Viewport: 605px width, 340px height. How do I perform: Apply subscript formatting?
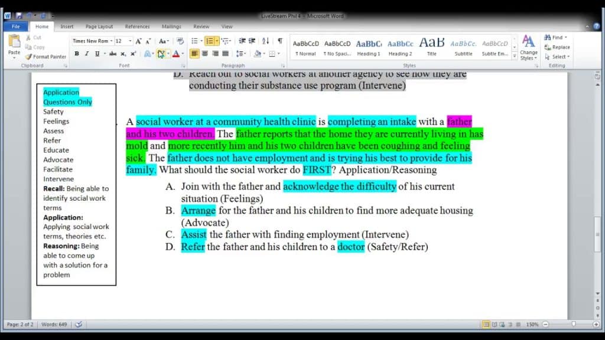point(123,54)
